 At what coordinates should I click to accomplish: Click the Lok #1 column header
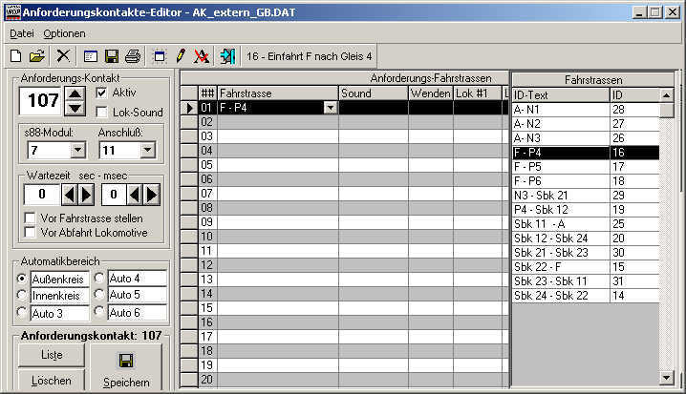[x=478, y=93]
